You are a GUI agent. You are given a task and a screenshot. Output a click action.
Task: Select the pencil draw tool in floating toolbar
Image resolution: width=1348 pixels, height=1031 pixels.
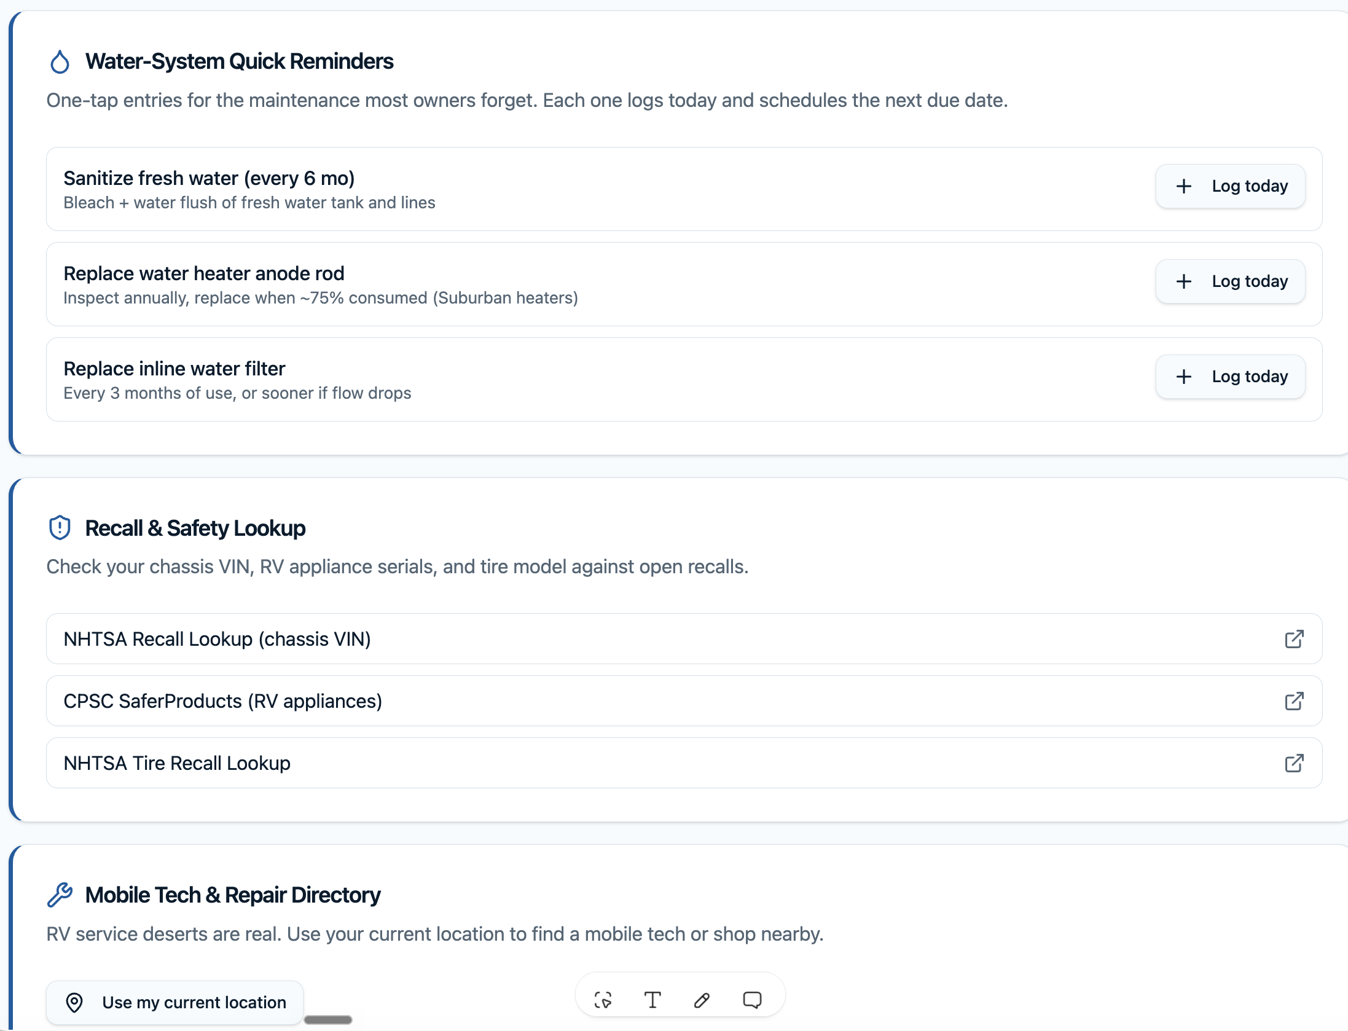click(x=702, y=1000)
